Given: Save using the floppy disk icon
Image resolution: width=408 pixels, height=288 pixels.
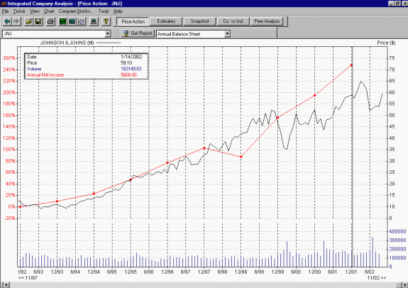Looking at the screenshot, I should (x=38, y=21).
